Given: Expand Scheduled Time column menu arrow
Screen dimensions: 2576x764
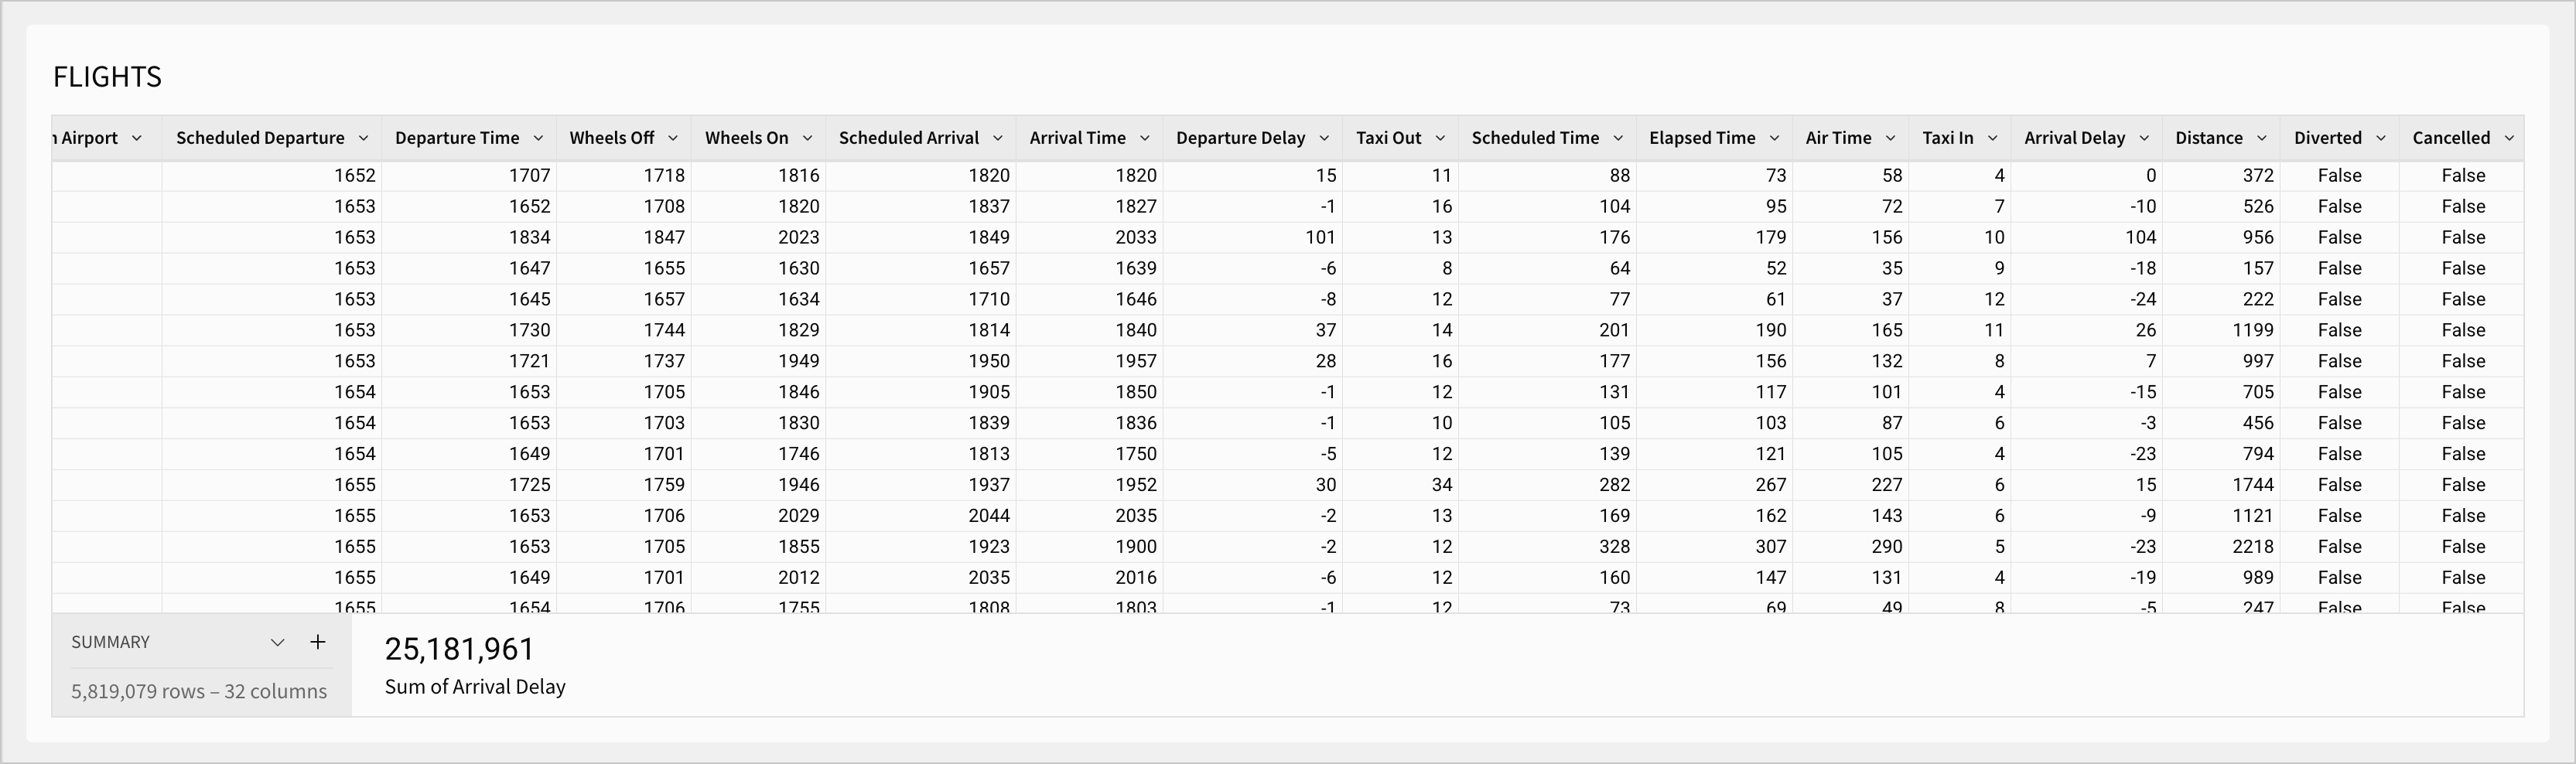Looking at the screenshot, I should (x=1618, y=138).
